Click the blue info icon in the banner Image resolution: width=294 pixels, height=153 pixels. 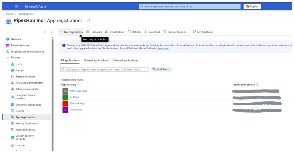click(64, 45)
